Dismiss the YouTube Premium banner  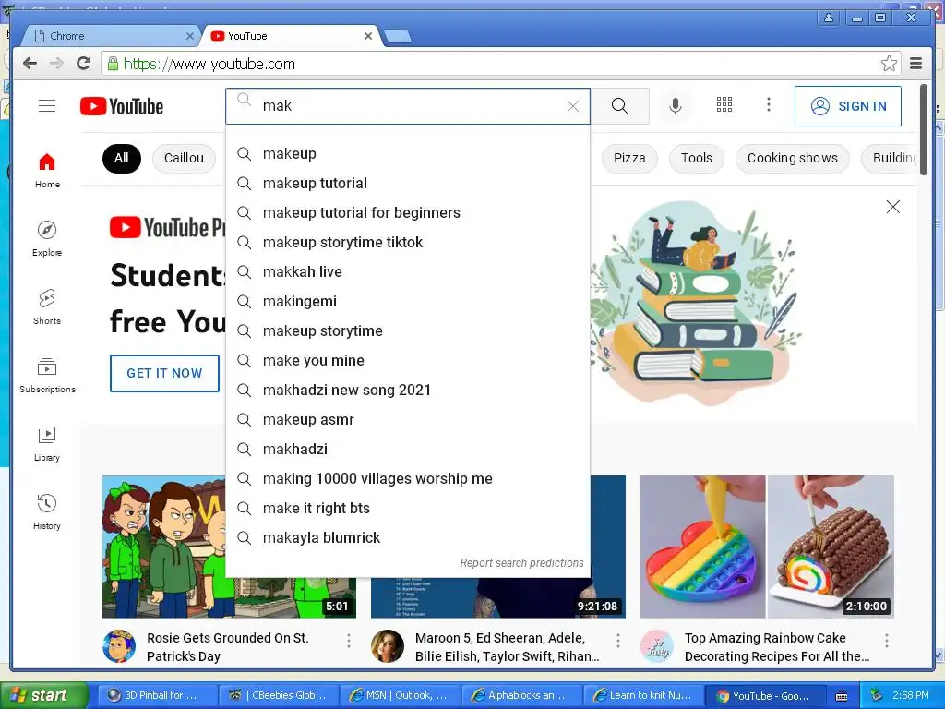pos(893,207)
